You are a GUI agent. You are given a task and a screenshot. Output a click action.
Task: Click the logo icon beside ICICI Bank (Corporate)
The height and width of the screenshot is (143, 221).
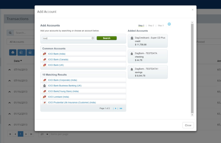click(x=45, y=80)
